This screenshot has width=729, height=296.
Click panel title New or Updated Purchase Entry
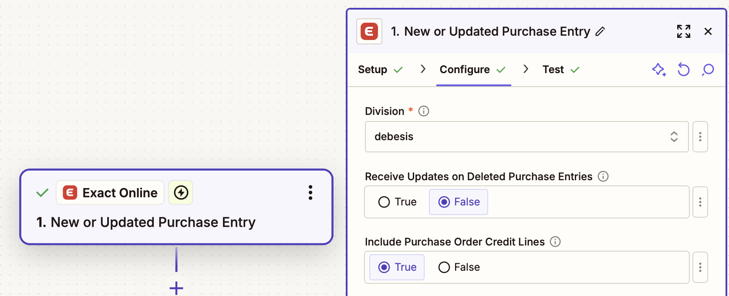[491, 31]
